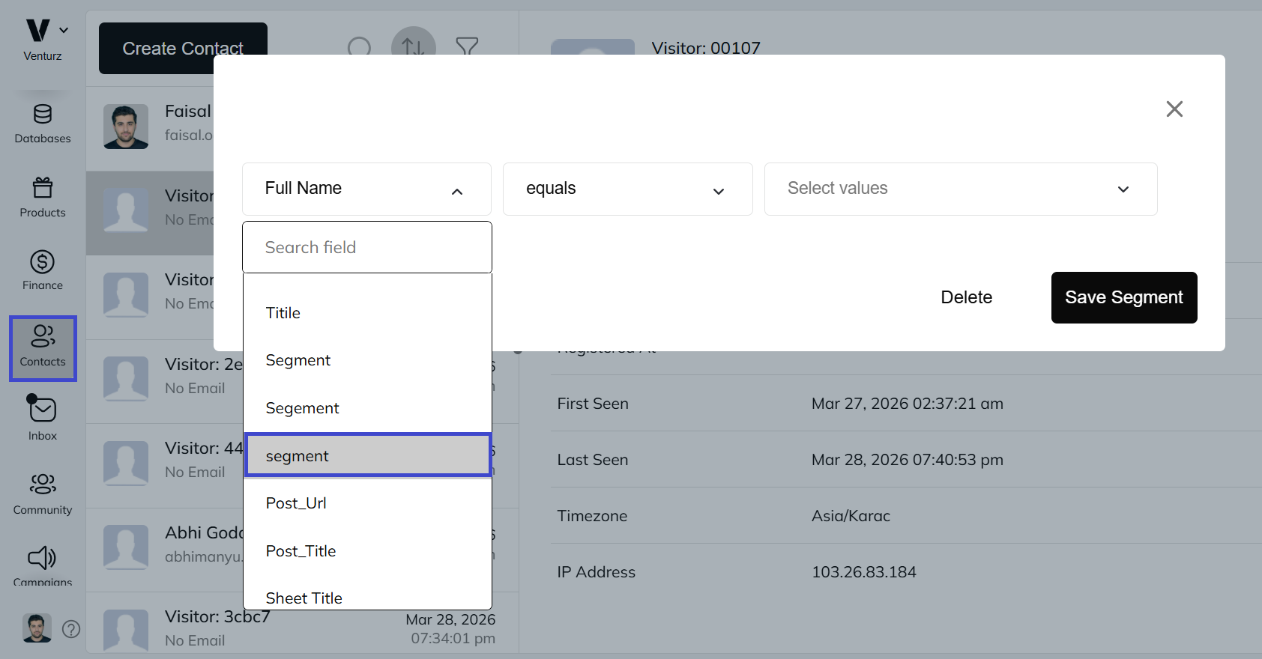Click the Delete button

[966, 297]
